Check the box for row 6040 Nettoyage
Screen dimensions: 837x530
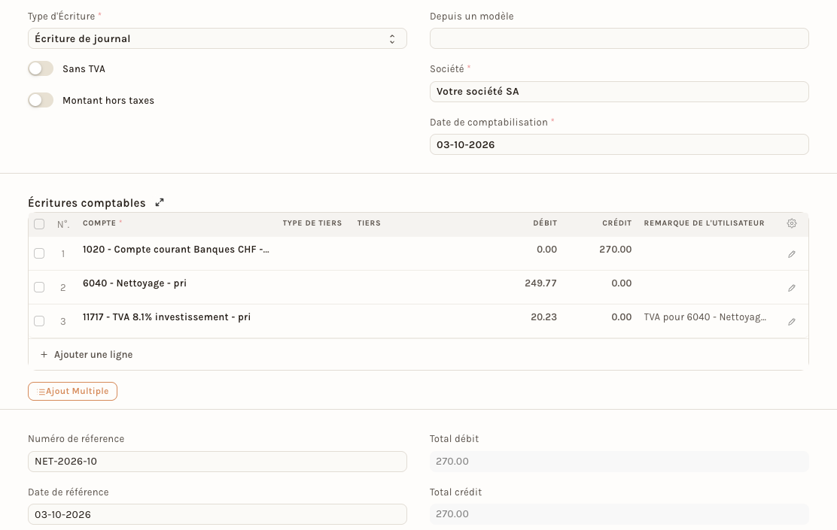(x=39, y=287)
